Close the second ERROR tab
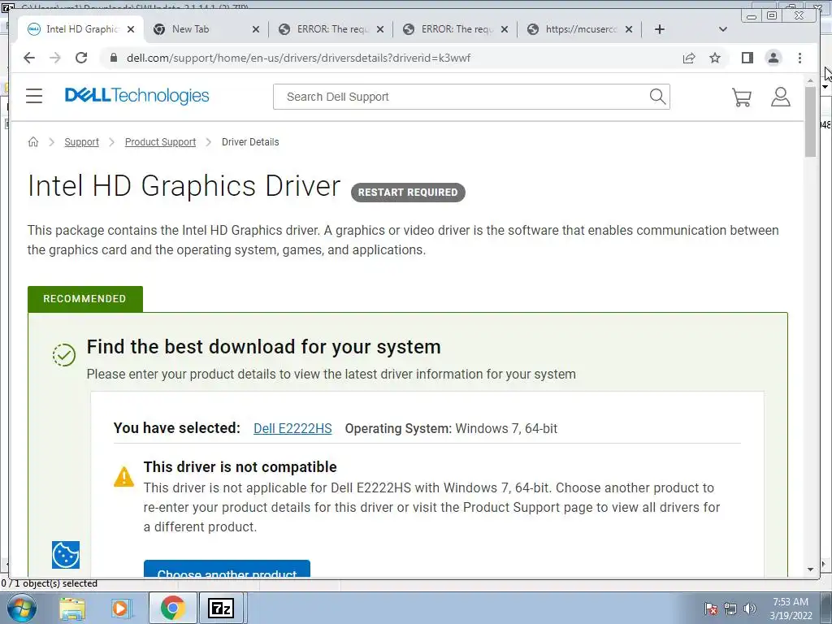The height and width of the screenshot is (624, 832). click(505, 29)
